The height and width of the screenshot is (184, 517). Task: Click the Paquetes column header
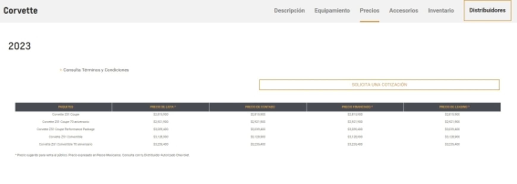coord(65,107)
